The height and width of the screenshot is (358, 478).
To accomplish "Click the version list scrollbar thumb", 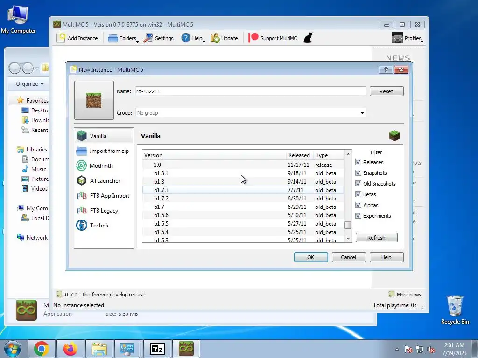I will [x=348, y=225].
